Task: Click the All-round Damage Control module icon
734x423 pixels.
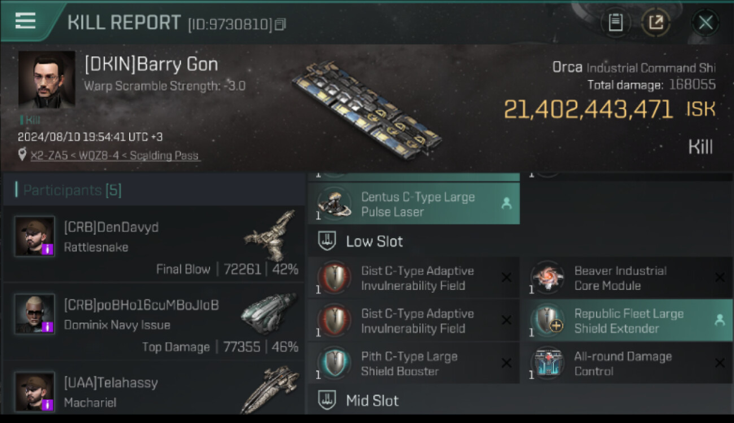Action: pos(548,364)
